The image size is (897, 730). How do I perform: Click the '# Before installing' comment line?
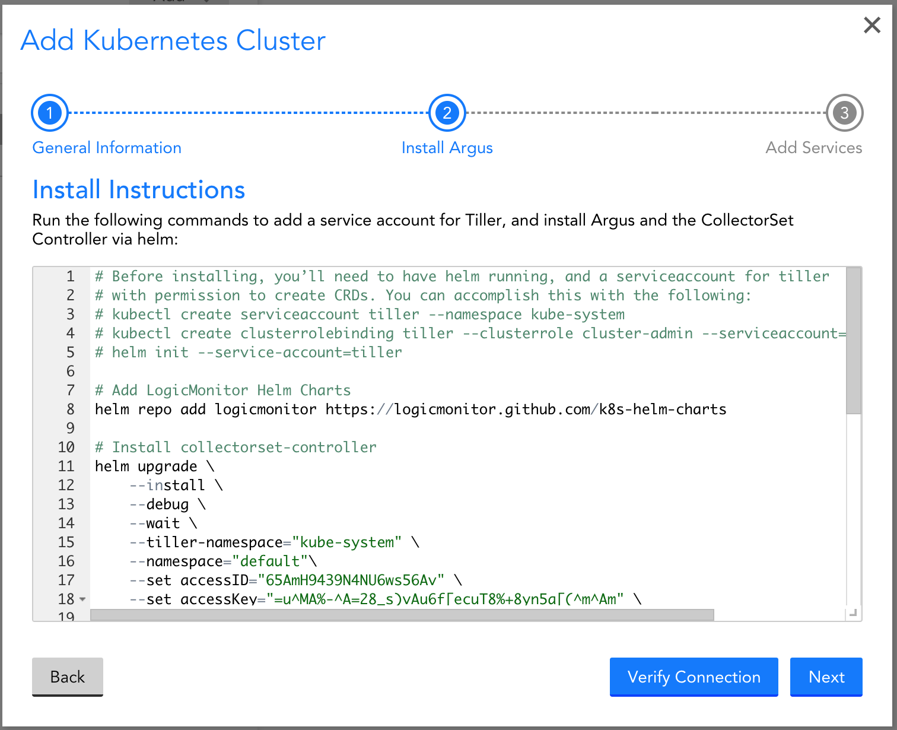pyautogui.click(x=462, y=277)
